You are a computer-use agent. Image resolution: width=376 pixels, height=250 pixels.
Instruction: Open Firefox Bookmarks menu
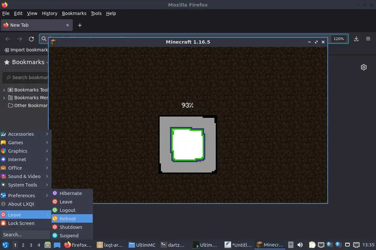click(74, 13)
